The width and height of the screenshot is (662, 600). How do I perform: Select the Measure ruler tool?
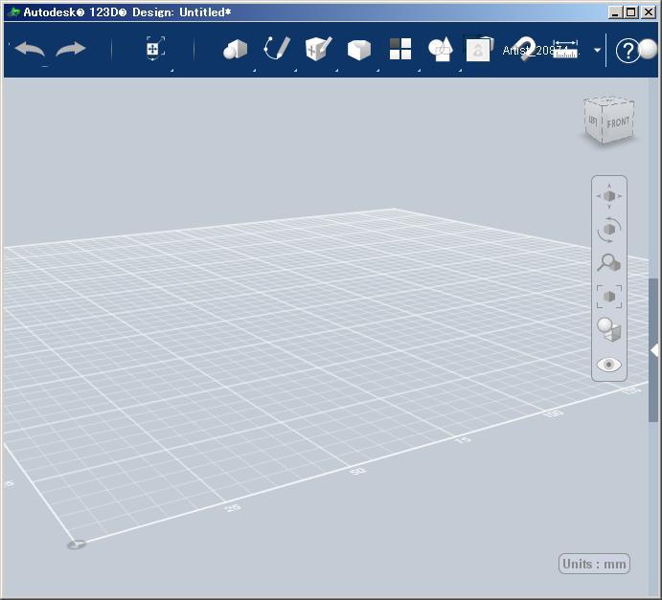tap(565, 49)
